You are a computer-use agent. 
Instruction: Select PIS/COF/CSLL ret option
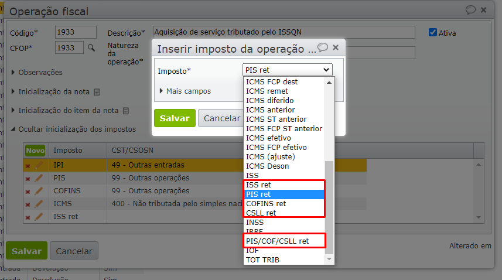[x=284, y=241]
